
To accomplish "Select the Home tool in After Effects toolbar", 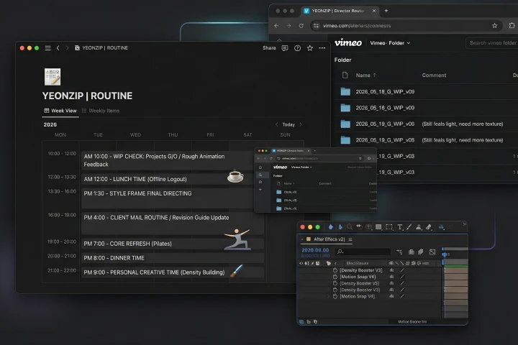I will [x=331, y=227].
